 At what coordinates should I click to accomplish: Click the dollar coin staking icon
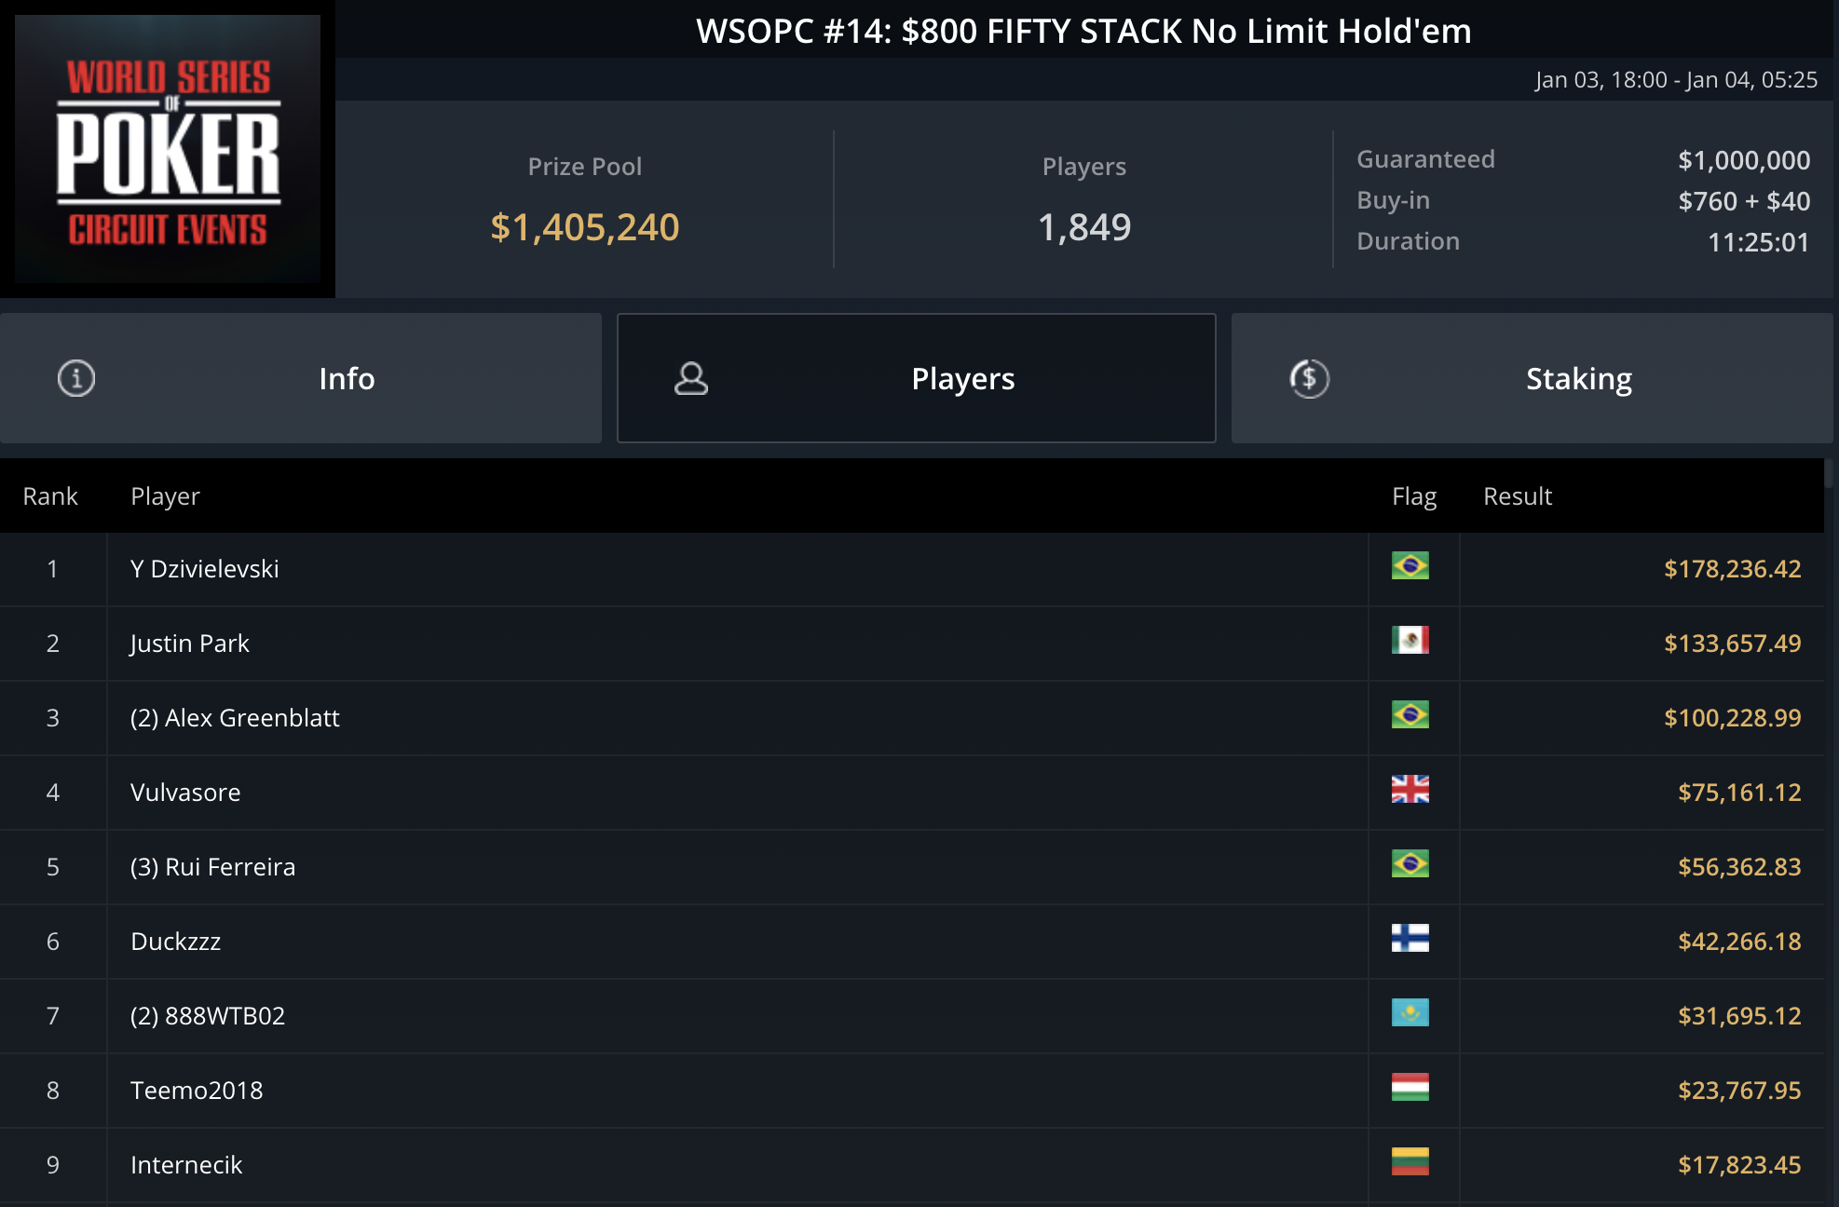coord(1309,378)
